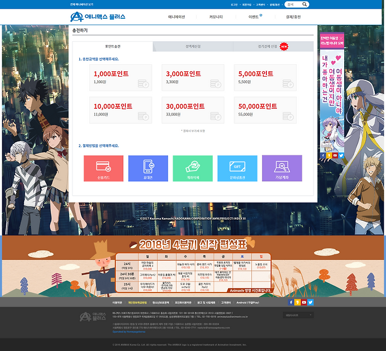Choose virtual account payment (가상계좌)

(282, 168)
